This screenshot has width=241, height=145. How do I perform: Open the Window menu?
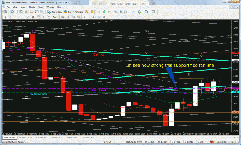pyautogui.click(x=50, y=7)
